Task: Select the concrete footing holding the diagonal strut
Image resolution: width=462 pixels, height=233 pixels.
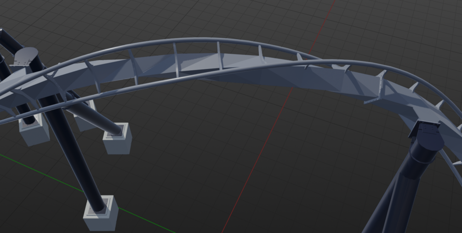Action: (x=117, y=138)
